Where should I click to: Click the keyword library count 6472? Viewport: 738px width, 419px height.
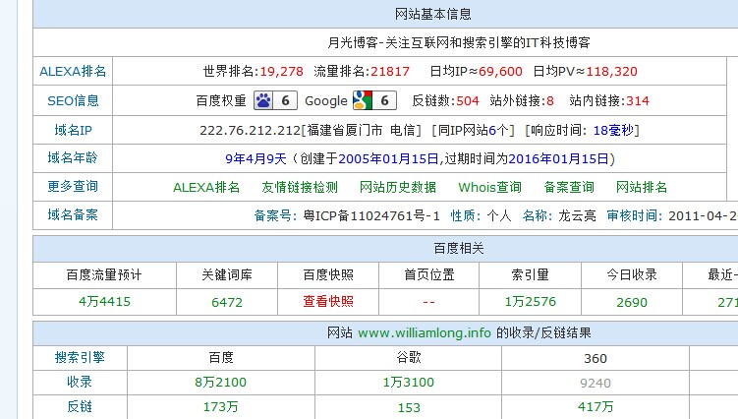(x=227, y=302)
